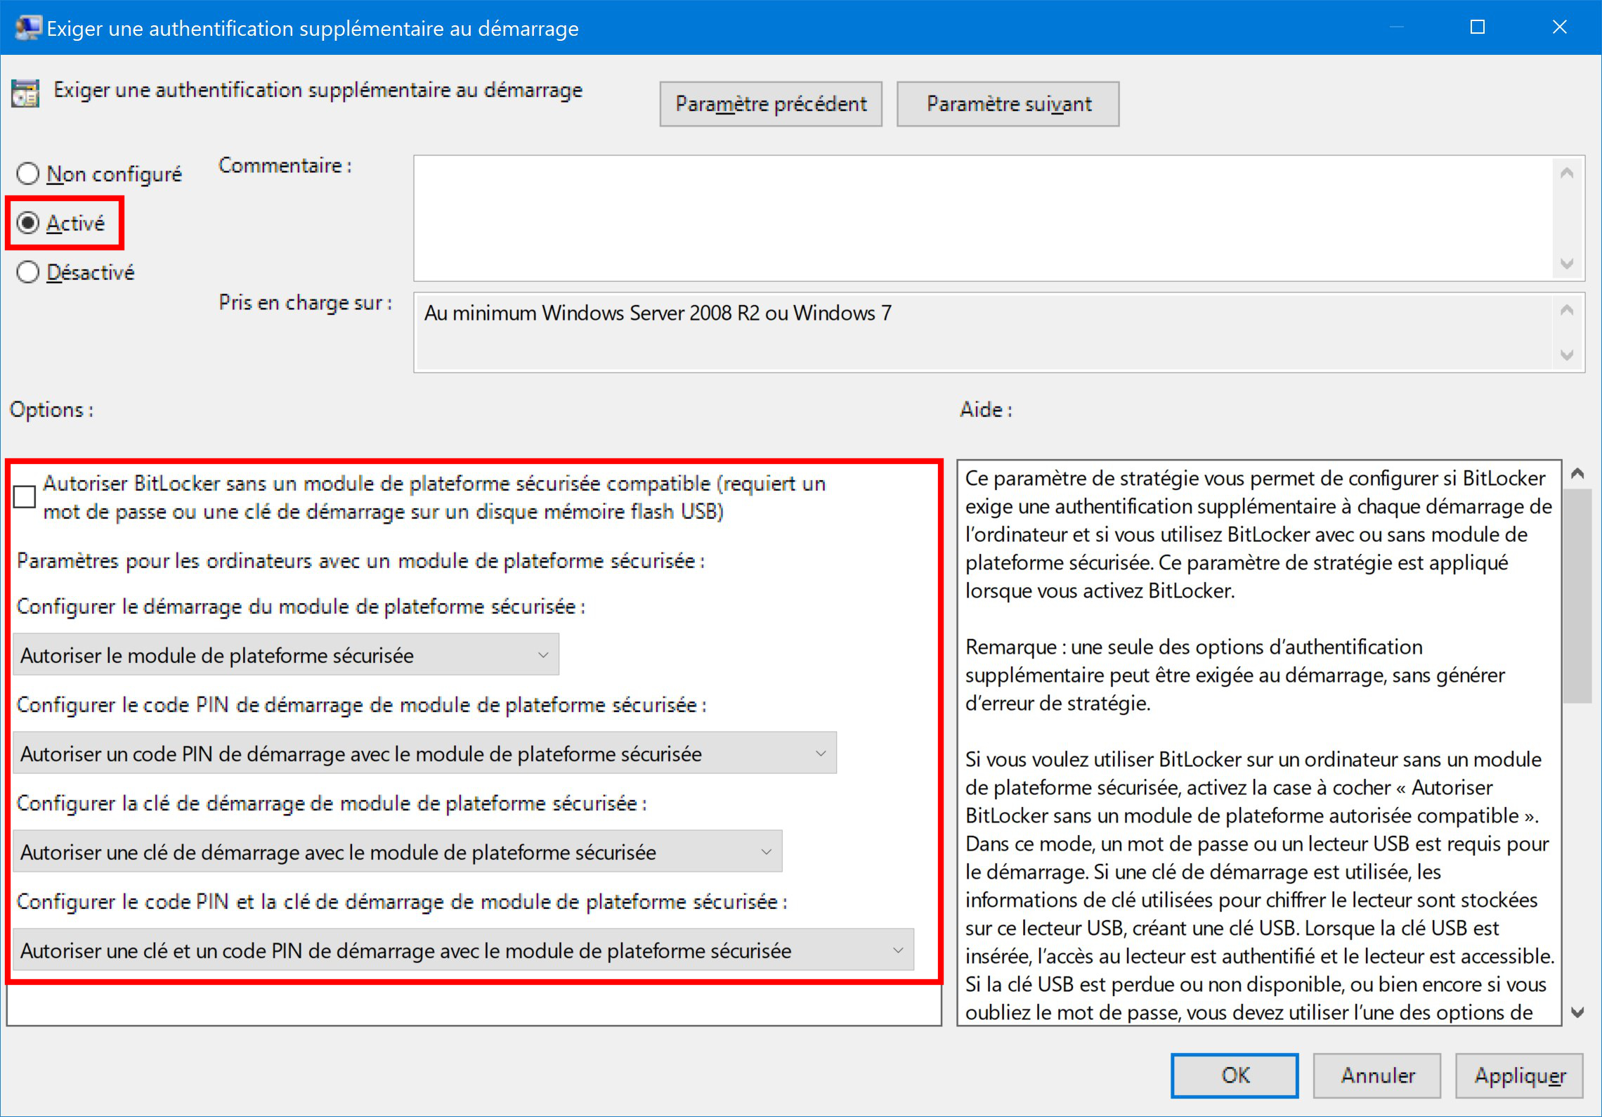Click the 'Commentaire :' label

tap(285, 165)
